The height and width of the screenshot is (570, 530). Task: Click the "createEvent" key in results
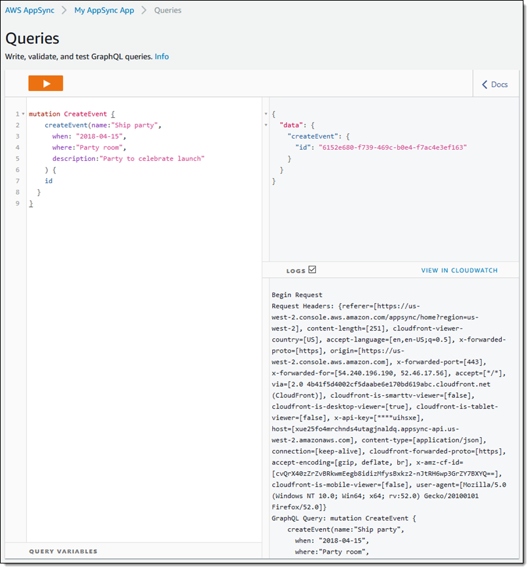315,136
